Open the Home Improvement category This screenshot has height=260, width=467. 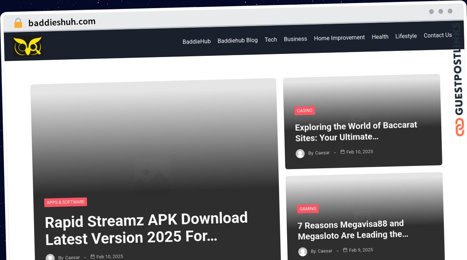pyautogui.click(x=339, y=38)
